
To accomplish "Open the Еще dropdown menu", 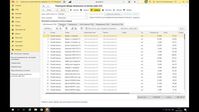I will pos(182,28).
